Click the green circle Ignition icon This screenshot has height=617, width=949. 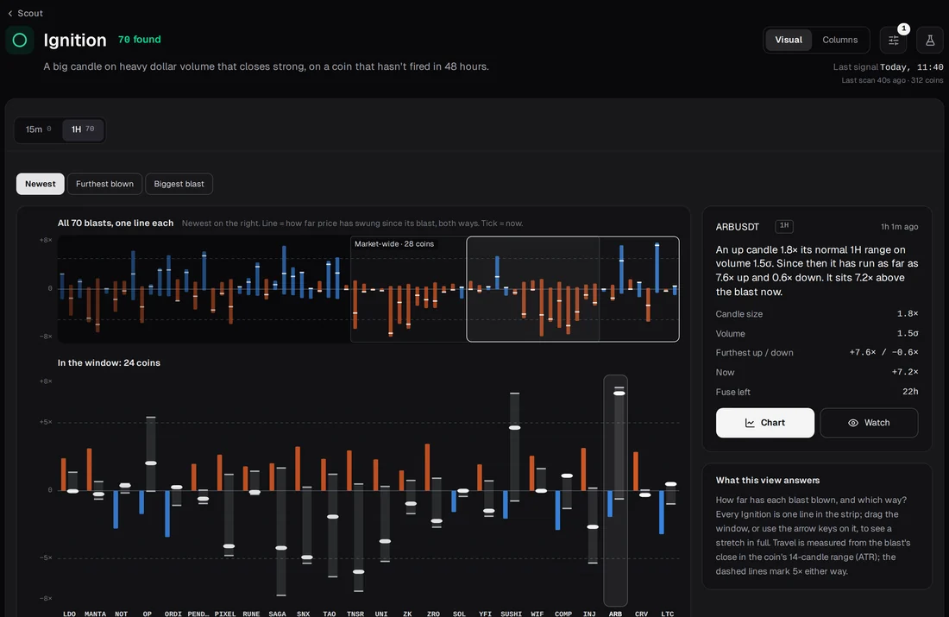tap(19, 41)
